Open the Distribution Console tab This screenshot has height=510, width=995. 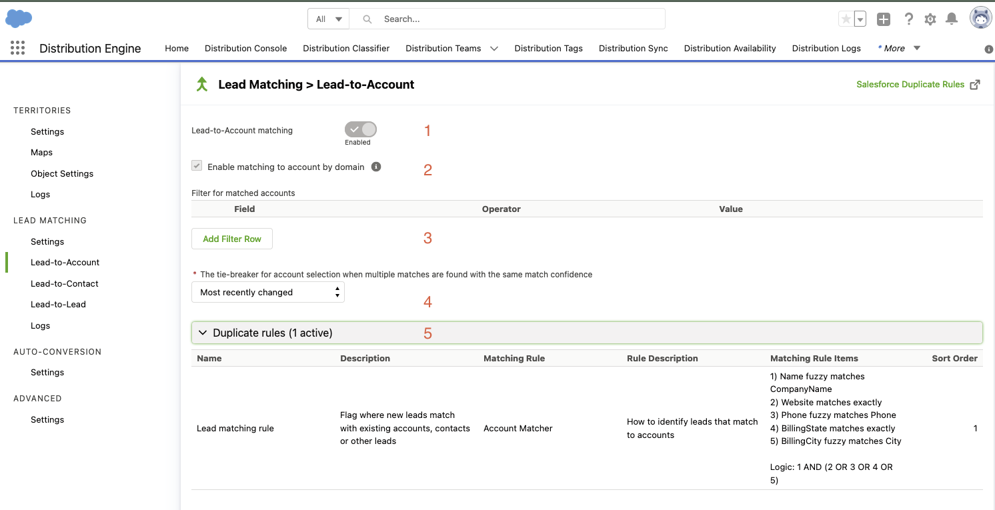point(246,48)
